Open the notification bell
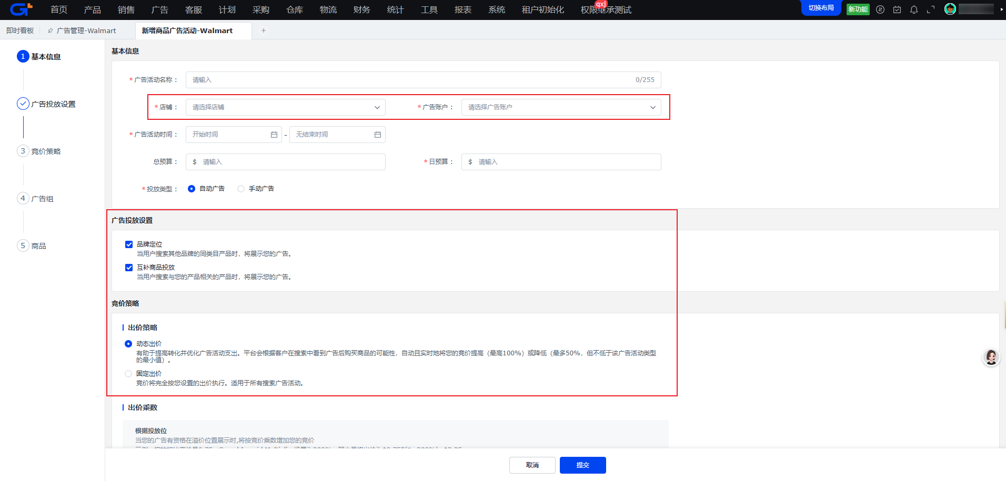Screen dimensions: 1006x481 tap(914, 9)
